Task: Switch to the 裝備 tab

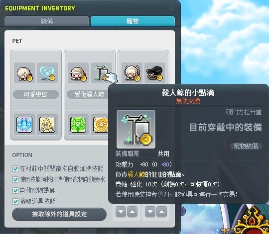Action: point(47,21)
